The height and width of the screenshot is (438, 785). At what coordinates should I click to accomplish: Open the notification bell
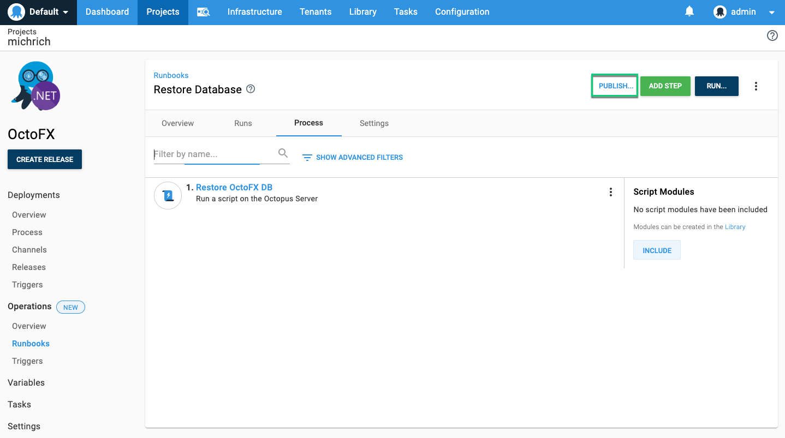[x=689, y=11]
